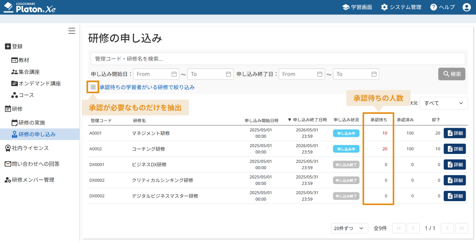Click the デジタルビジネスマスター研修 row name
Viewport: 476px width, 242px height.
click(165, 196)
